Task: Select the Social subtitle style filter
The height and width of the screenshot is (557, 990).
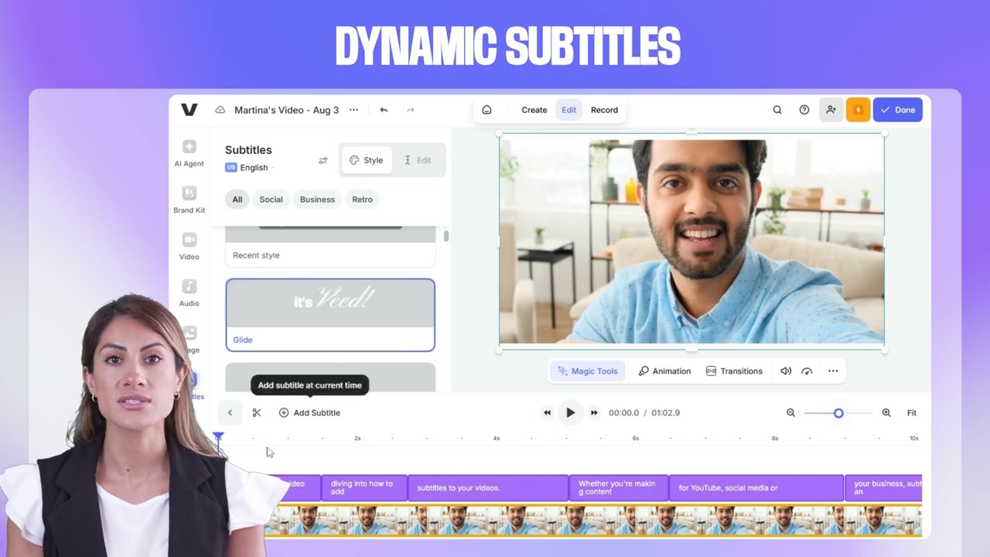Action: tap(271, 199)
